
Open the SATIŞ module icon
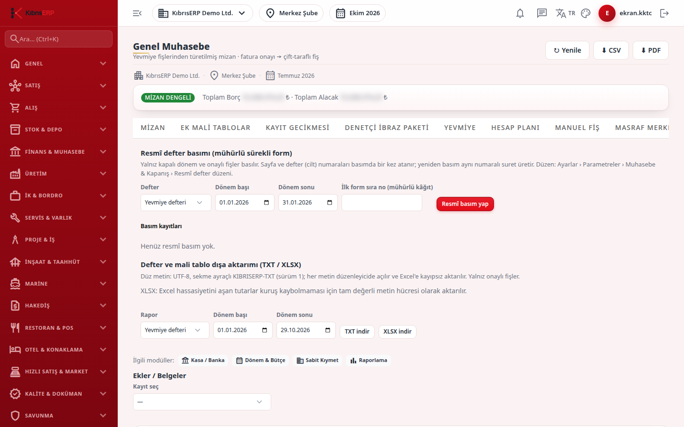click(15, 85)
